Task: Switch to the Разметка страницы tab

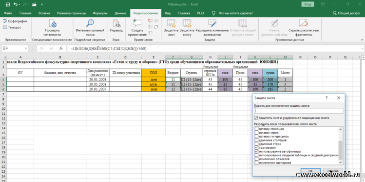Action: pyautogui.click(x=71, y=13)
